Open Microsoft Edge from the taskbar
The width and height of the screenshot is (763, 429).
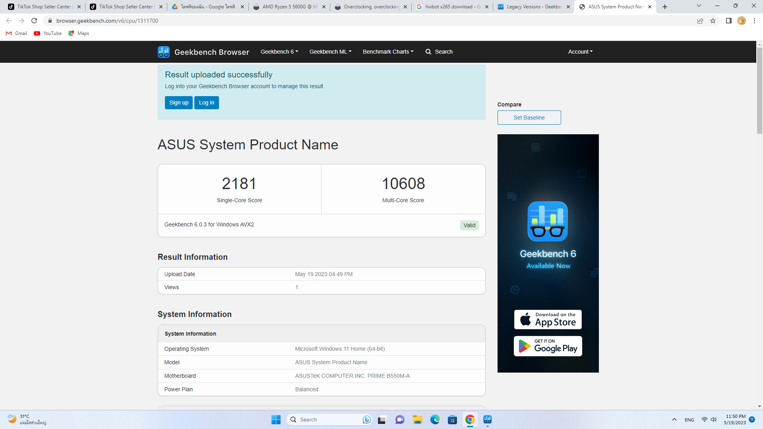point(435,419)
